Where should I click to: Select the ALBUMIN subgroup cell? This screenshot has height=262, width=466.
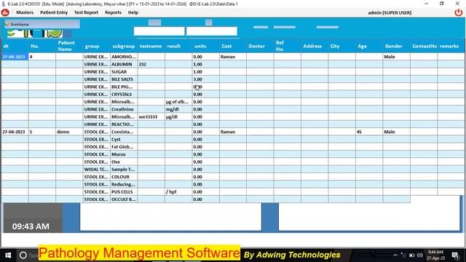[x=124, y=64]
